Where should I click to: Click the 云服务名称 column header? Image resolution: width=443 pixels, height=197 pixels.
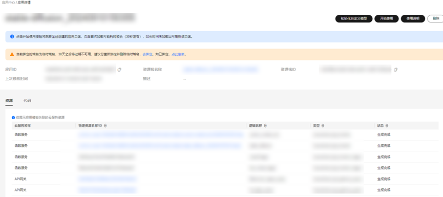tap(23, 125)
